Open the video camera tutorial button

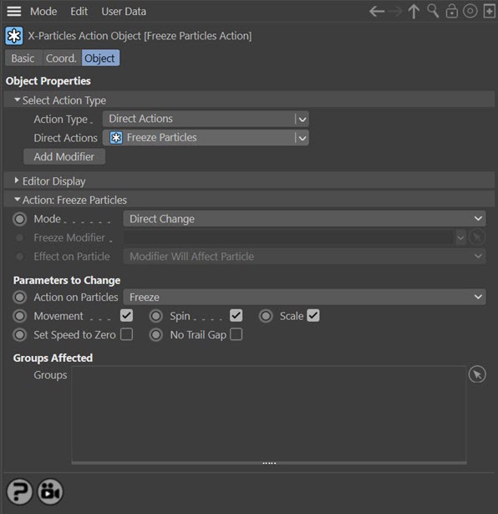point(50,491)
